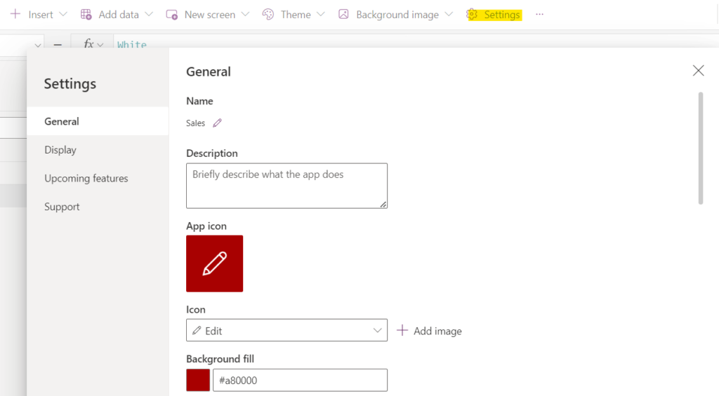Click the fx formula icon

(x=89, y=43)
